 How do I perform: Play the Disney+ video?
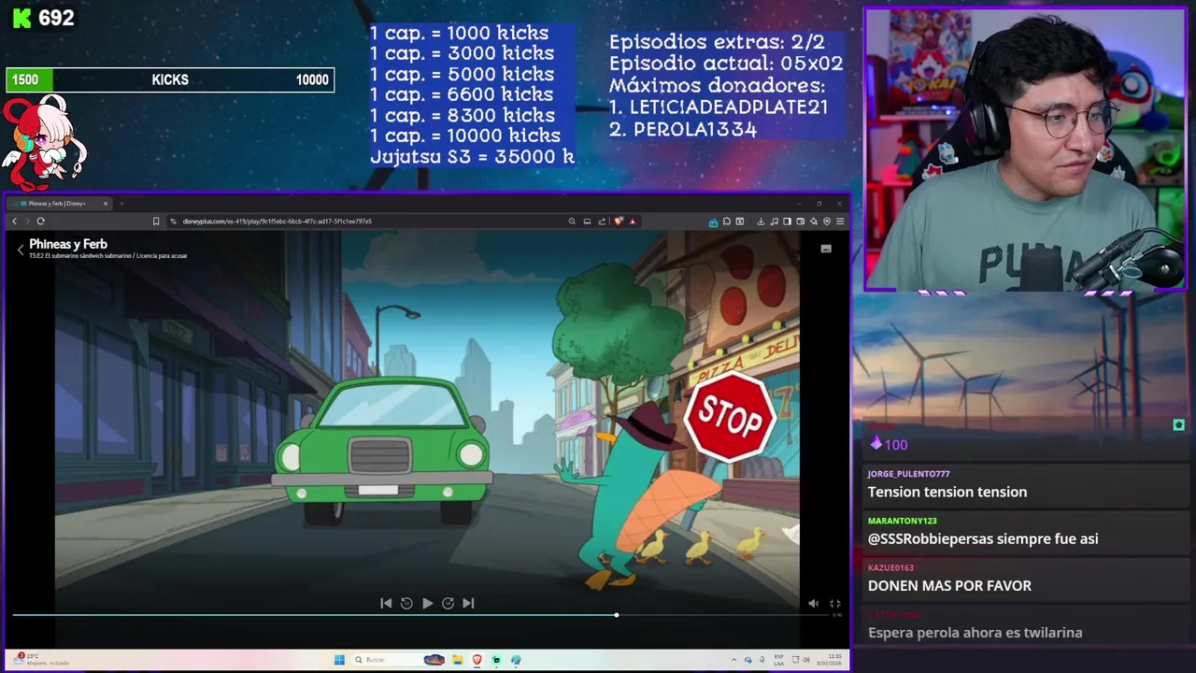pyautogui.click(x=427, y=603)
